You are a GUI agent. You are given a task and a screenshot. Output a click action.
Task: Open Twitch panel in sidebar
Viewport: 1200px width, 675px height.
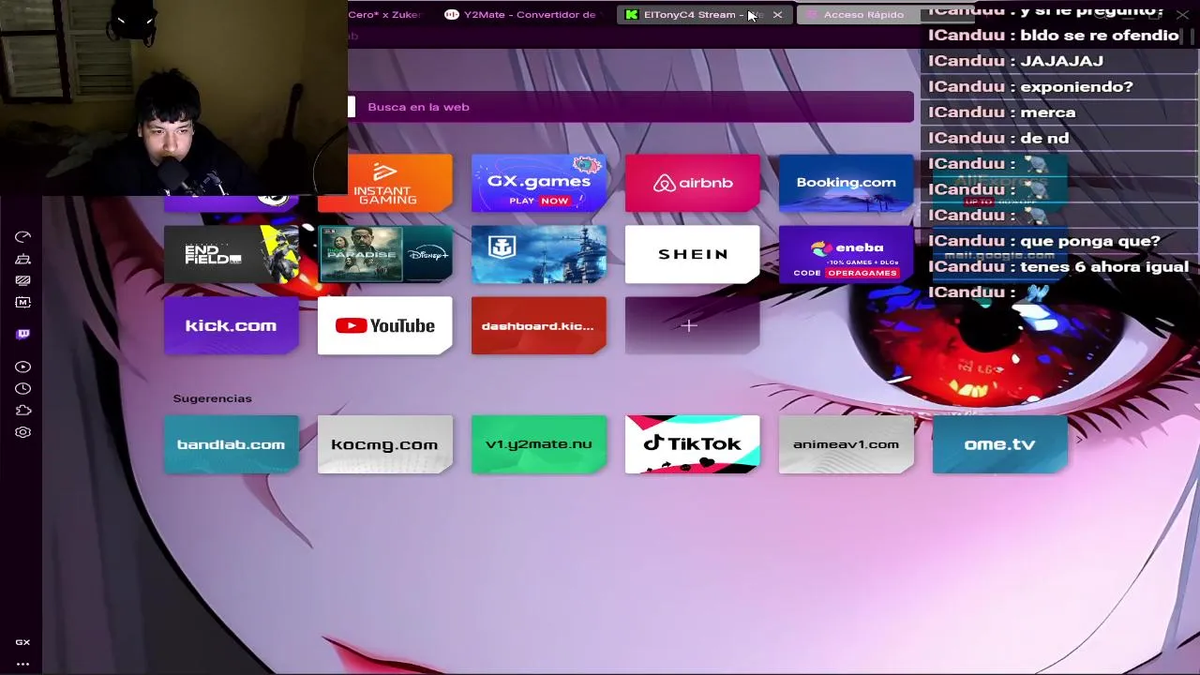[x=22, y=334]
